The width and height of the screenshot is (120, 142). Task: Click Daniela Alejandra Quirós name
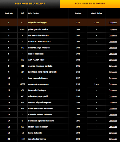[x=40, y=103]
